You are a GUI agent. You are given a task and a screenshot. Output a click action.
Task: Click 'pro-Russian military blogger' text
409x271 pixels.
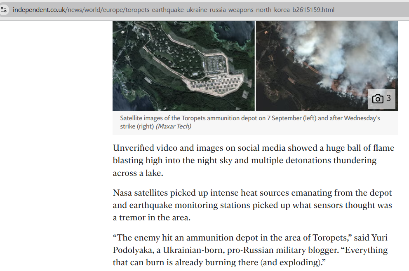(x=271, y=250)
